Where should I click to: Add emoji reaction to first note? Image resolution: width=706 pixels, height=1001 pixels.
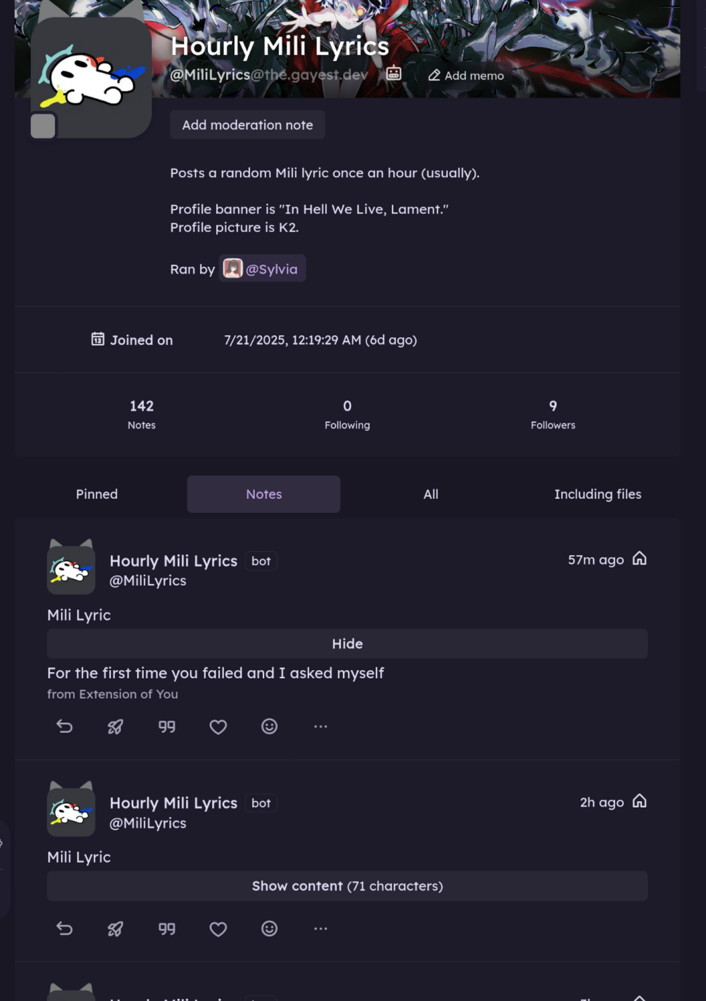[270, 726]
